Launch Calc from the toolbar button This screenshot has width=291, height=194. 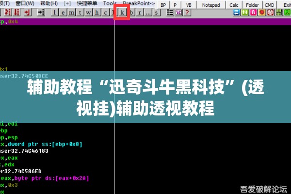(234, 5)
